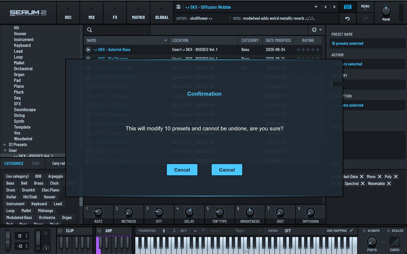This screenshot has width=407, height=254.
Task: Toggle the CLIP lane power button
Action: (60, 230)
